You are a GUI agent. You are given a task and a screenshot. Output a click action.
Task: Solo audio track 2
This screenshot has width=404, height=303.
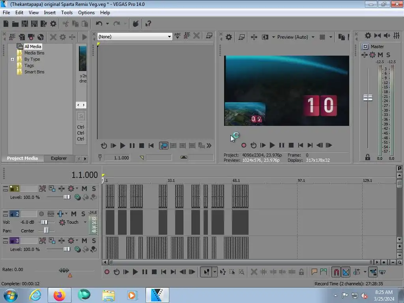(x=83, y=214)
